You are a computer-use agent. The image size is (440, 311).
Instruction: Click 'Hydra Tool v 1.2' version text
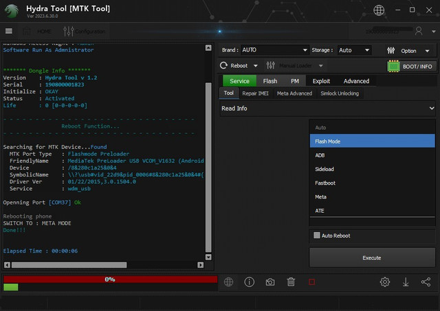click(71, 78)
